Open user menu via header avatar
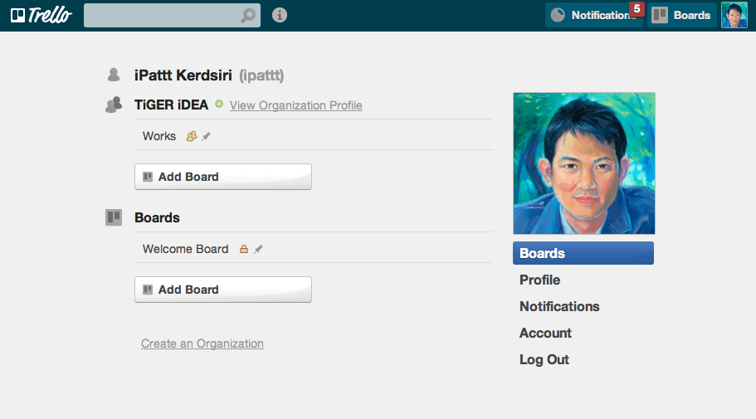Screen dimensions: 756x419 [734, 16]
